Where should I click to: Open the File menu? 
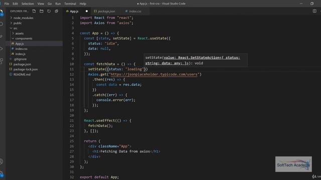(7, 3)
